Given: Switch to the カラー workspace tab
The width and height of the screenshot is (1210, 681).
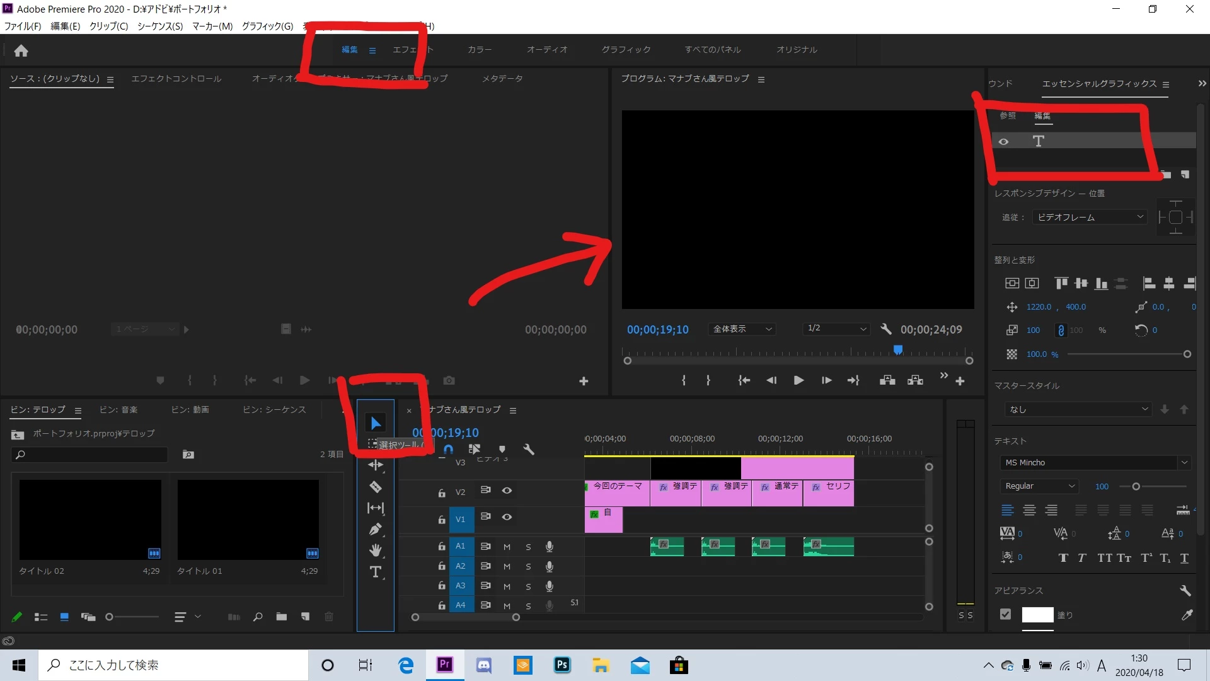Looking at the screenshot, I should pyautogui.click(x=479, y=49).
